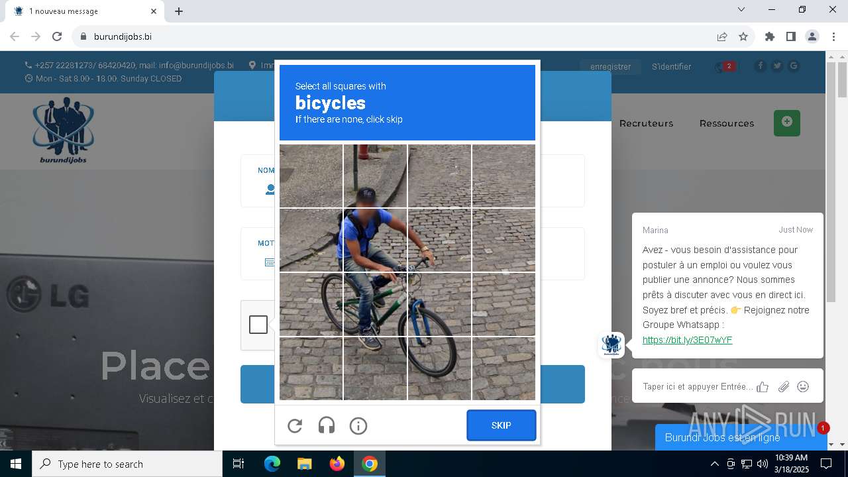
Task: Share this page icon in address bar
Action: (x=722, y=36)
